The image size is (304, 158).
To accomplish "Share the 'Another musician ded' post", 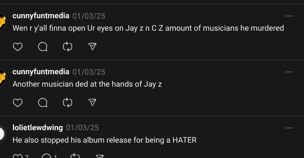I will click(92, 102).
